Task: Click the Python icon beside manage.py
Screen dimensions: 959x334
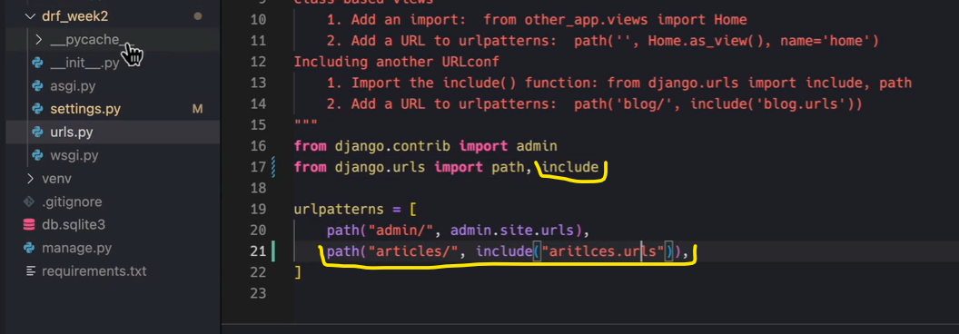Action: [x=29, y=249]
